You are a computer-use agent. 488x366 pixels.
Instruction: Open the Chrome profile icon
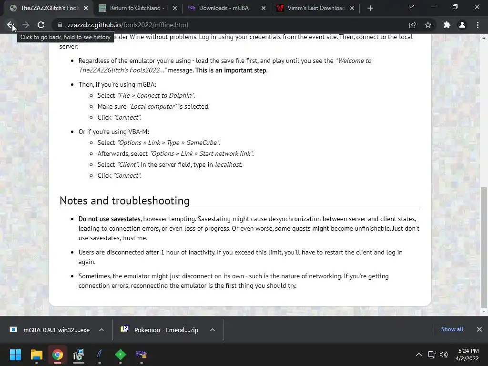coord(462,25)
